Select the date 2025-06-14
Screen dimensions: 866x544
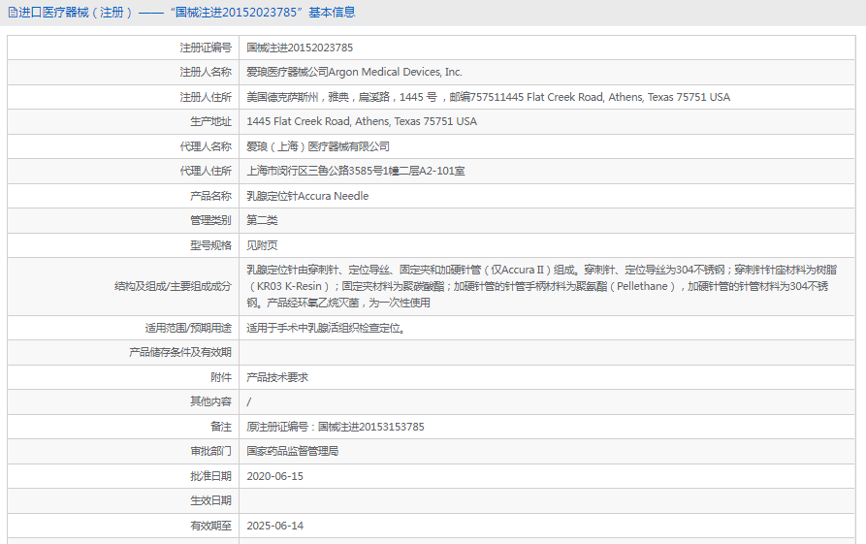(275, 526)
